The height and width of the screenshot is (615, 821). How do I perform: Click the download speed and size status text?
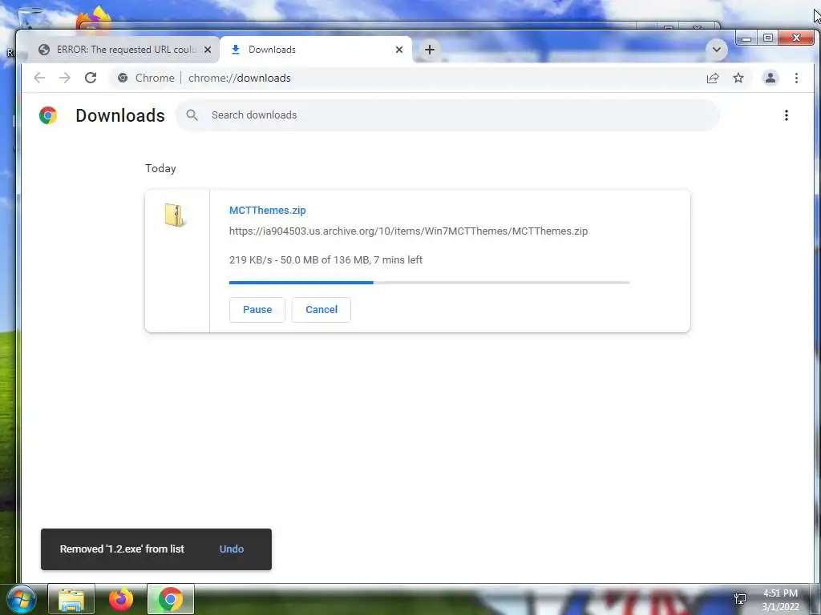pos(326,260)
